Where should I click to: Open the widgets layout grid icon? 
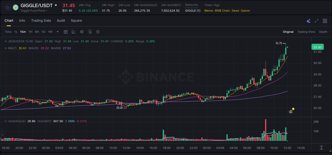point(325,21)
